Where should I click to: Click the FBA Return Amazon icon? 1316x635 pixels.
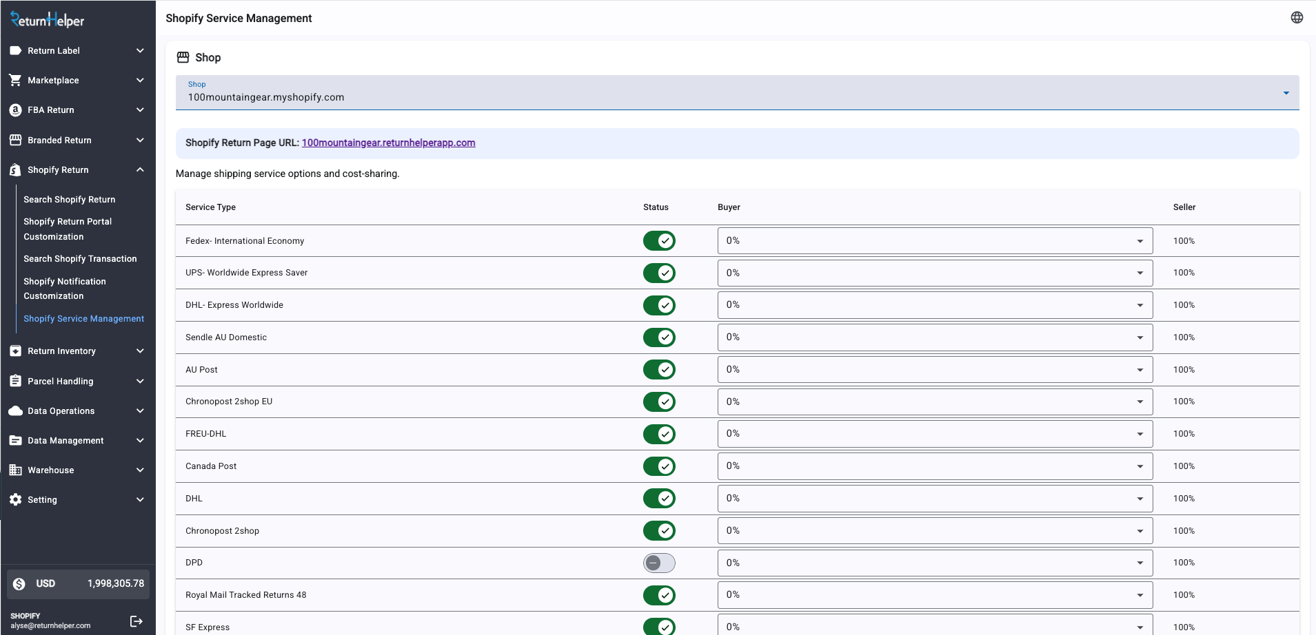15,110
